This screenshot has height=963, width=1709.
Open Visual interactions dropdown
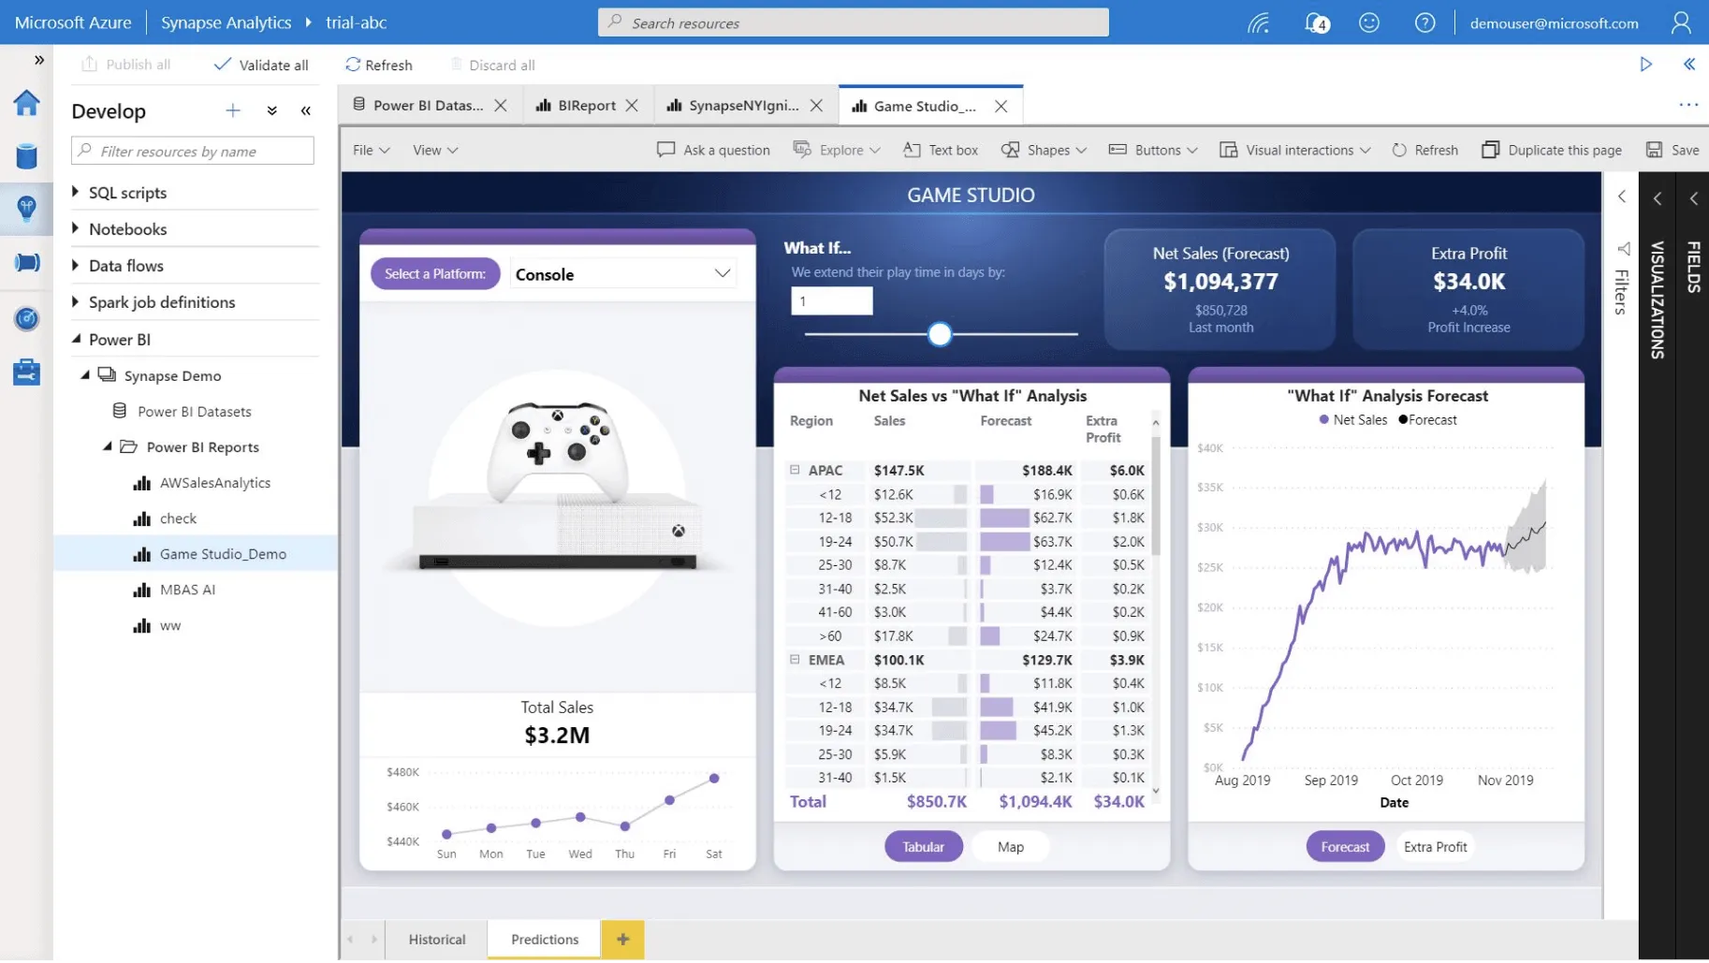point(1295,150)
